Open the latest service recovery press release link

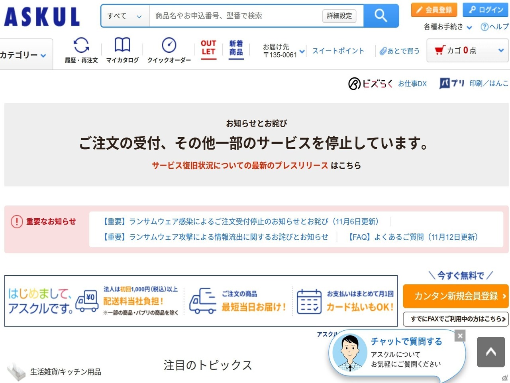click(x=240, y=165)
